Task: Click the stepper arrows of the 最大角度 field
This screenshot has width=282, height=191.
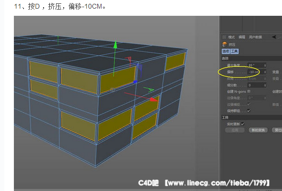Action: [x=265, y=66]
